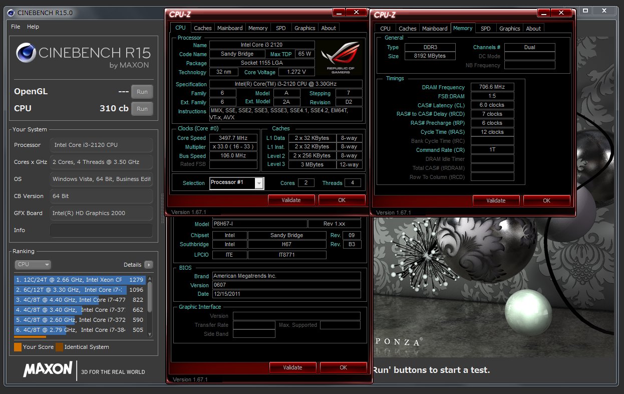The image size is (624, 394).
Task: Click Validate in the Memory CPU-Z window
Action: [496, 201]
